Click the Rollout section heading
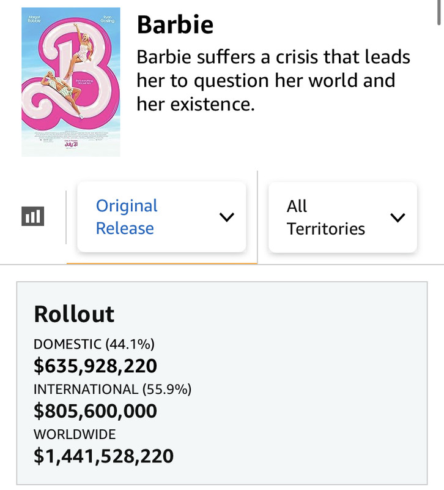 click(x=74, y=314)
